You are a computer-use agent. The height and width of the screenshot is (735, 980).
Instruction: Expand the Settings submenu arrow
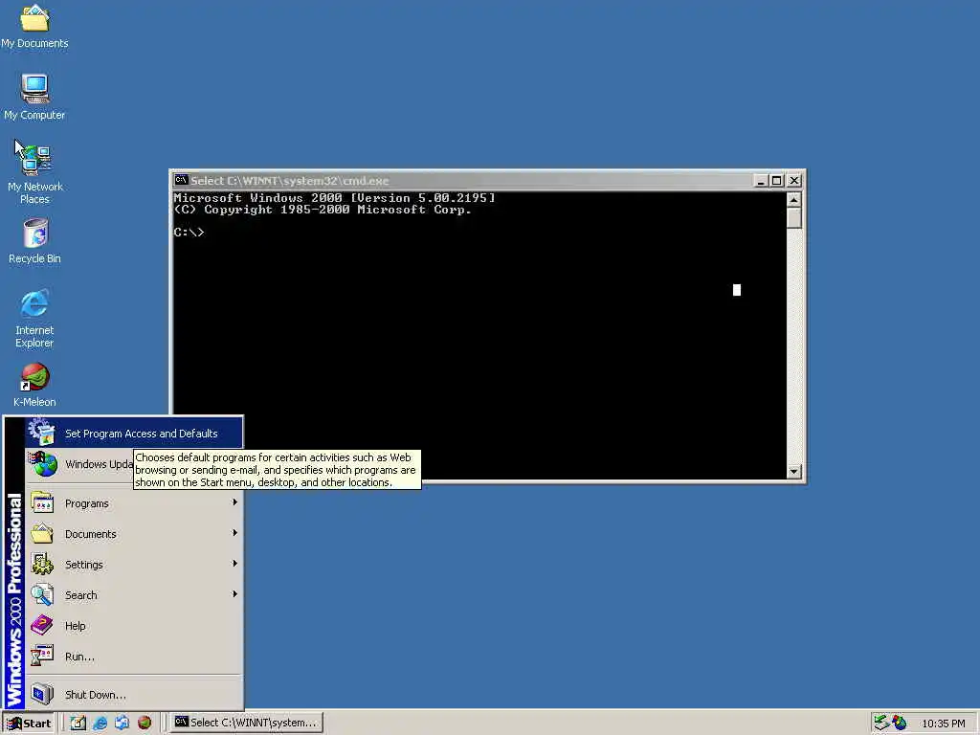(235, 564)
